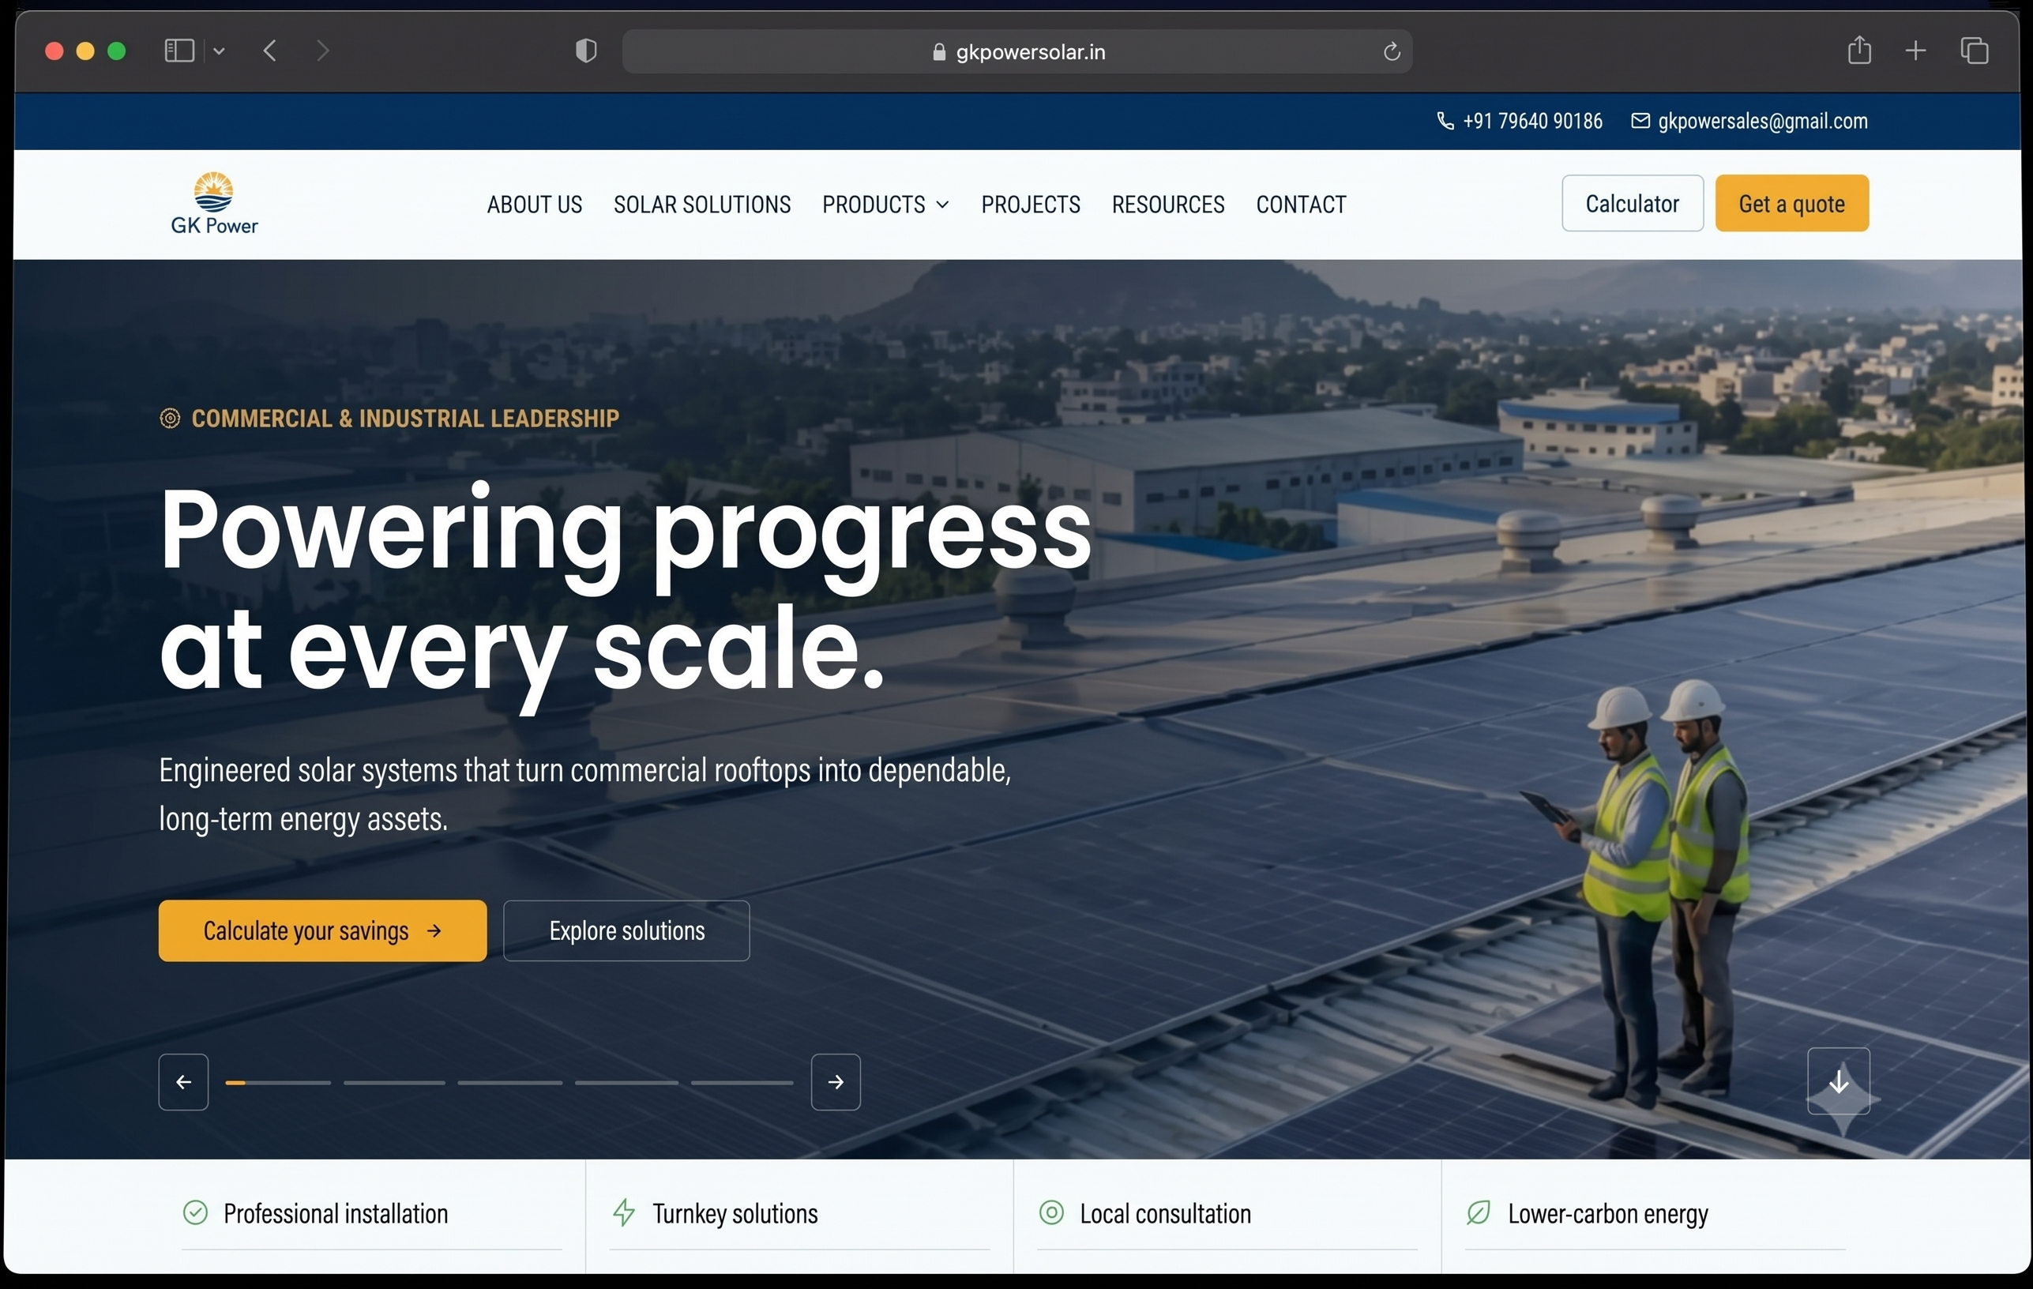Click the Professional installation checkmark icon
Image resolution: width=2033 pixels, height=1289 pixels.
click(195, 1213)
